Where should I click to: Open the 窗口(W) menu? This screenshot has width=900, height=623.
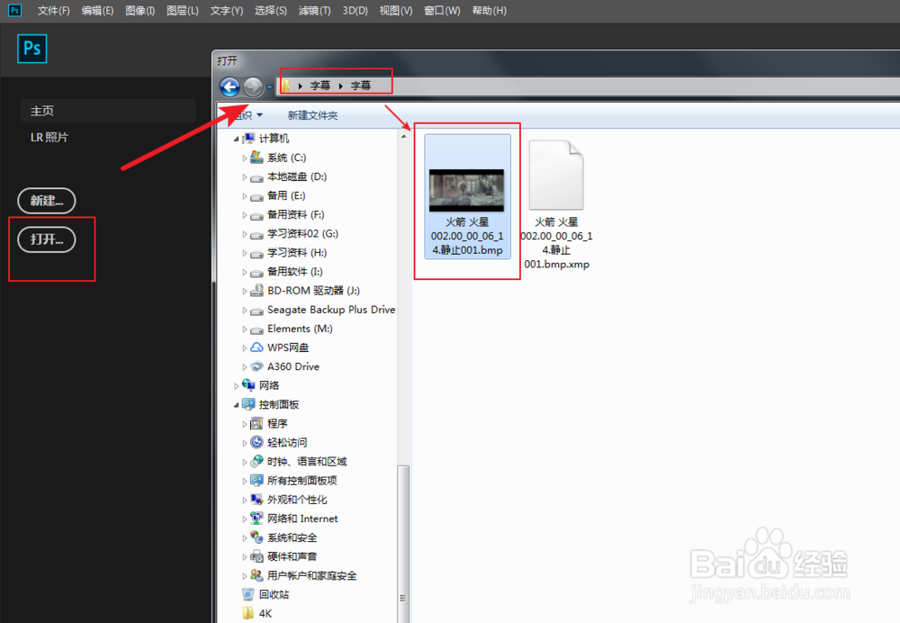[442, 10]
